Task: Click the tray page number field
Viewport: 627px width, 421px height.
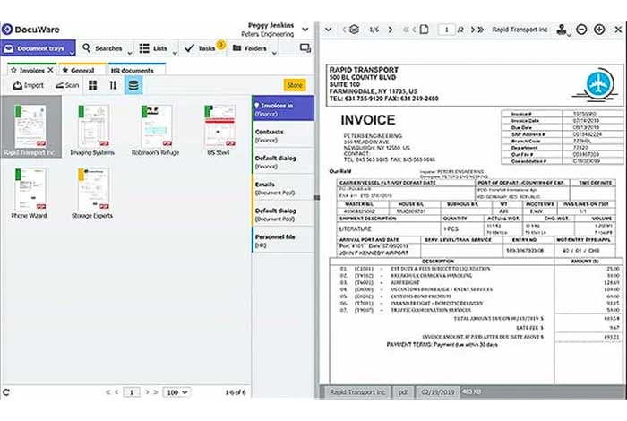Action: point(132,392)
